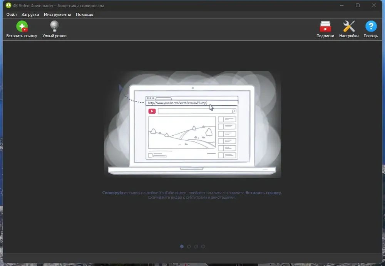The height and width of the screenshot is (266, 385).
Task: Toggle Умный режим lightbulb icon
Action: point(54,26)
